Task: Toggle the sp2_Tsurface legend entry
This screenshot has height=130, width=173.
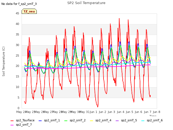Action: point(22,120)
